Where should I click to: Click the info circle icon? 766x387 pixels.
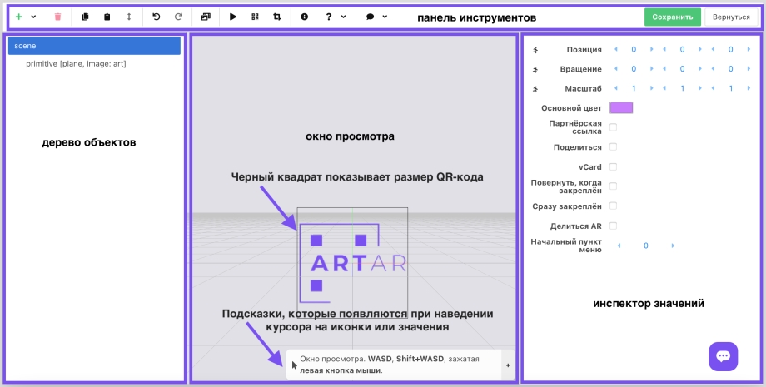pos(304,17)
